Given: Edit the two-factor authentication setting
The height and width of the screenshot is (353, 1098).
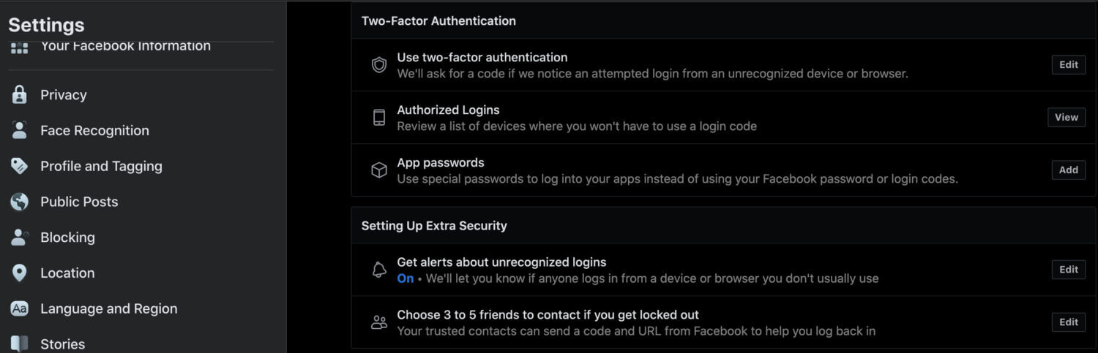Looking at the screenshot, I should [x=1069, y=65].
